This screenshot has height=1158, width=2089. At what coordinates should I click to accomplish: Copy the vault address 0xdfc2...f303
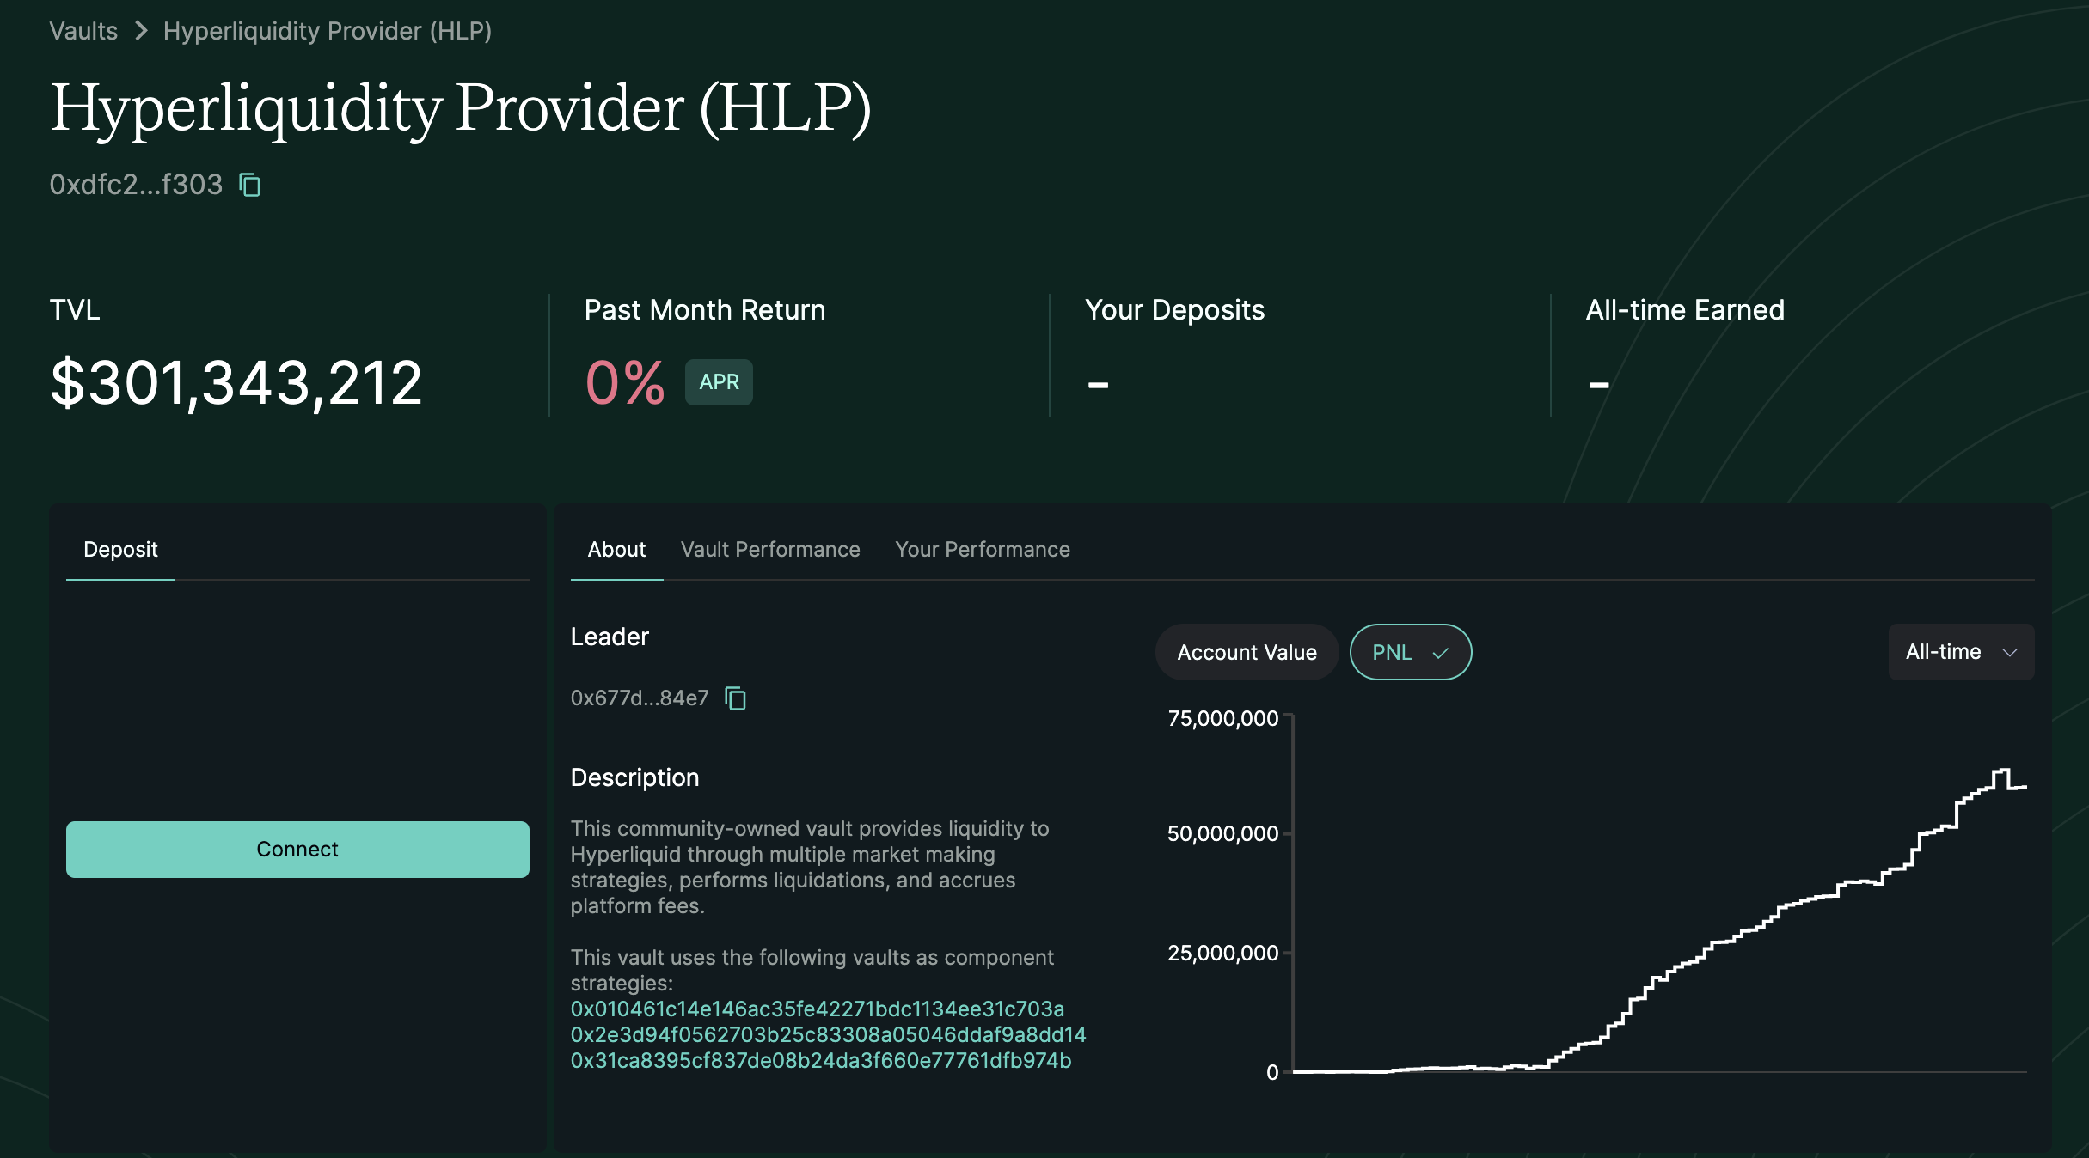(x=250, y=185)
